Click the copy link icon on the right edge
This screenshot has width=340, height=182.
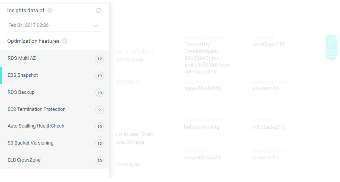tap(331, 40)
